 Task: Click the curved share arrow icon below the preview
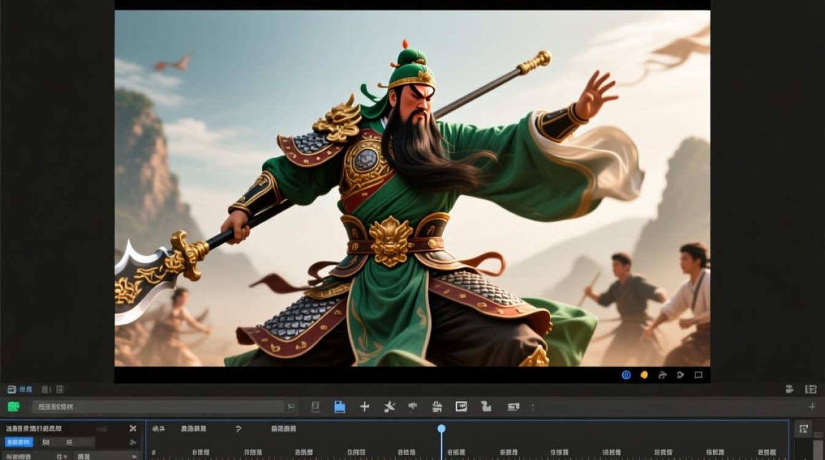[x=662, y=375]
